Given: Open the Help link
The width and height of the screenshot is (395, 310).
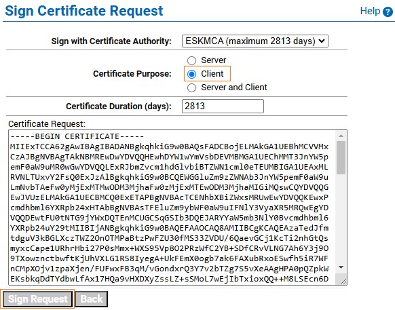Looking at the screenshot, I should [370, 11].
